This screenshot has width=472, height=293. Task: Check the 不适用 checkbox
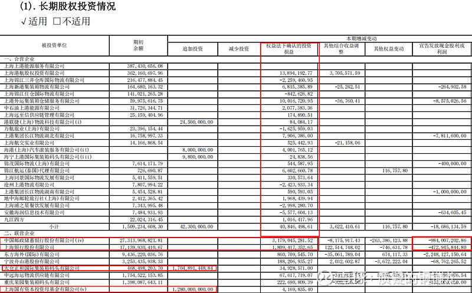click(x=57, y=21)
